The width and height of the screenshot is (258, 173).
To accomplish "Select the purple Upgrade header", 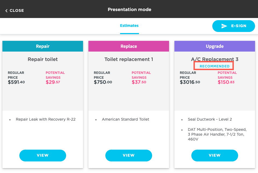I will pyautogui.click(x=215, y=46).
